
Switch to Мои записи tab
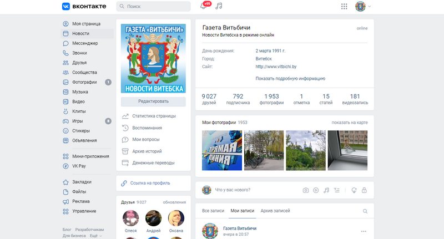(x=243, y=211)
